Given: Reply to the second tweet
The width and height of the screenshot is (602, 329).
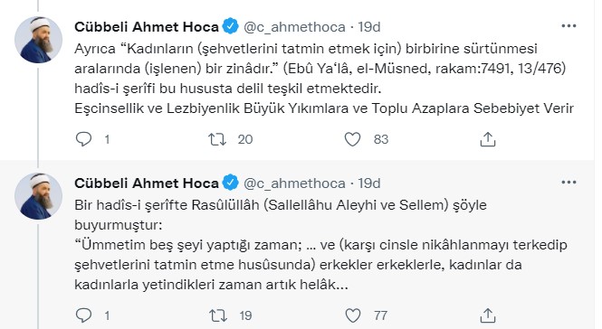Looking at the screenshot, I should pyautogui.click(x=83, y=315).
